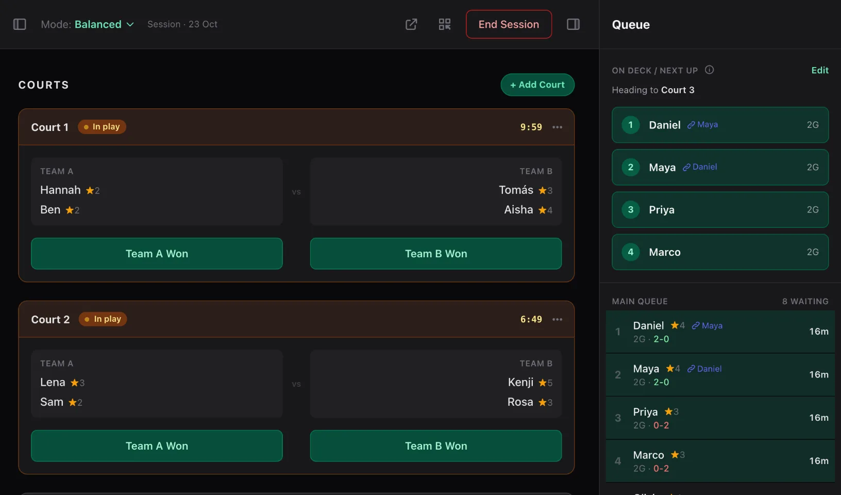
Task: Select Priya row in Main Queue
Action: [720, 418]
